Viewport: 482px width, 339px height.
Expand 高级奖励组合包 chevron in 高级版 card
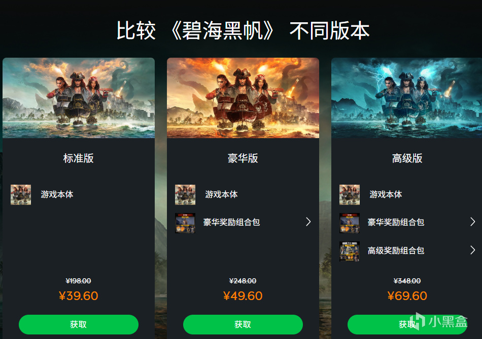[473, 250]
